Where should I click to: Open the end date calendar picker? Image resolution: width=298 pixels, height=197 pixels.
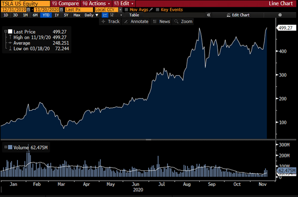[x=61, y=10]
